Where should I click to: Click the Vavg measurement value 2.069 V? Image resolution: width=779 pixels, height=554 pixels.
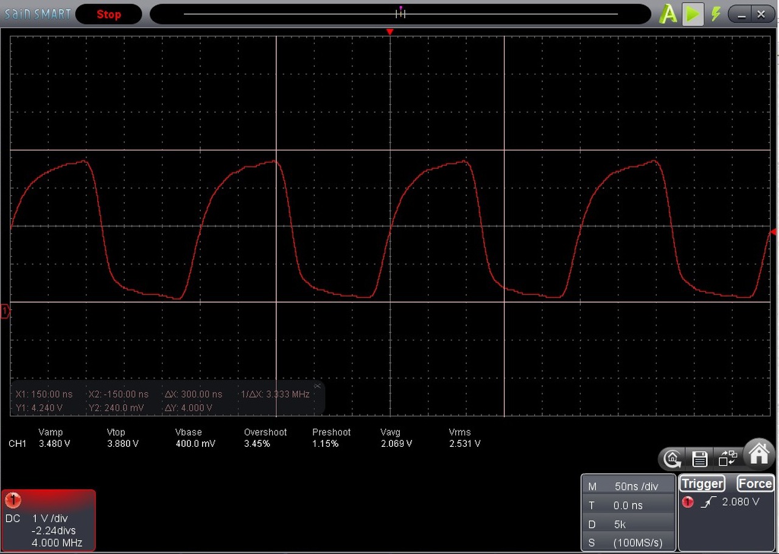396,444
